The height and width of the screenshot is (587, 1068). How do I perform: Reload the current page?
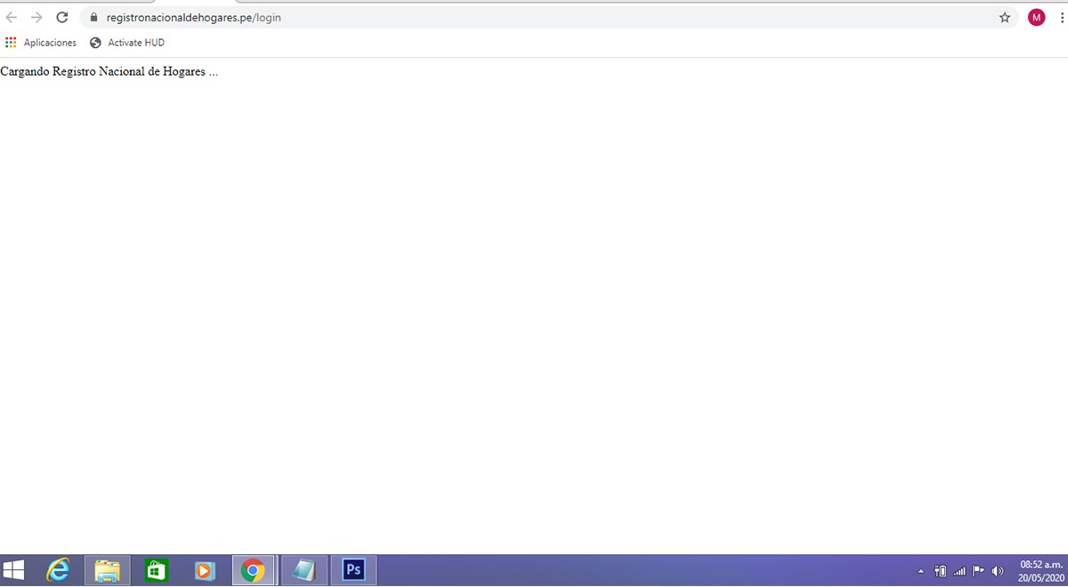(62, 17)
